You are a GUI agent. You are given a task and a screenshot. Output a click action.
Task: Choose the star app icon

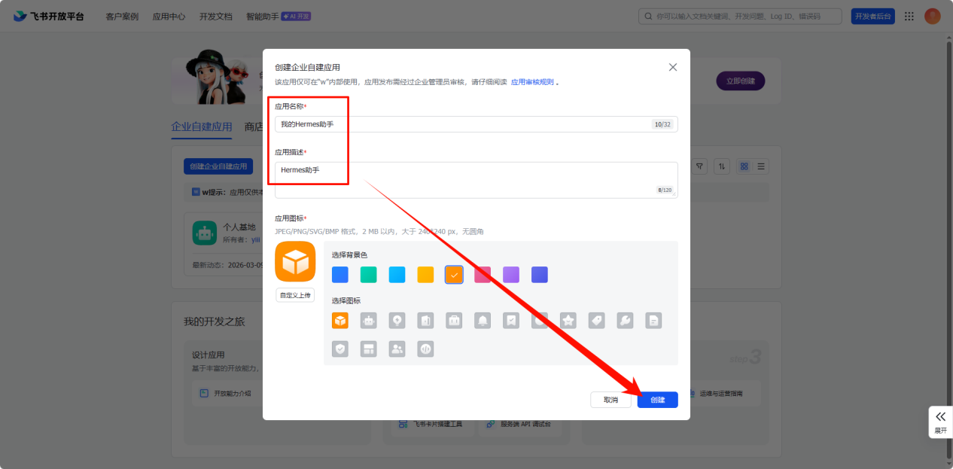[x=568, y=321]
